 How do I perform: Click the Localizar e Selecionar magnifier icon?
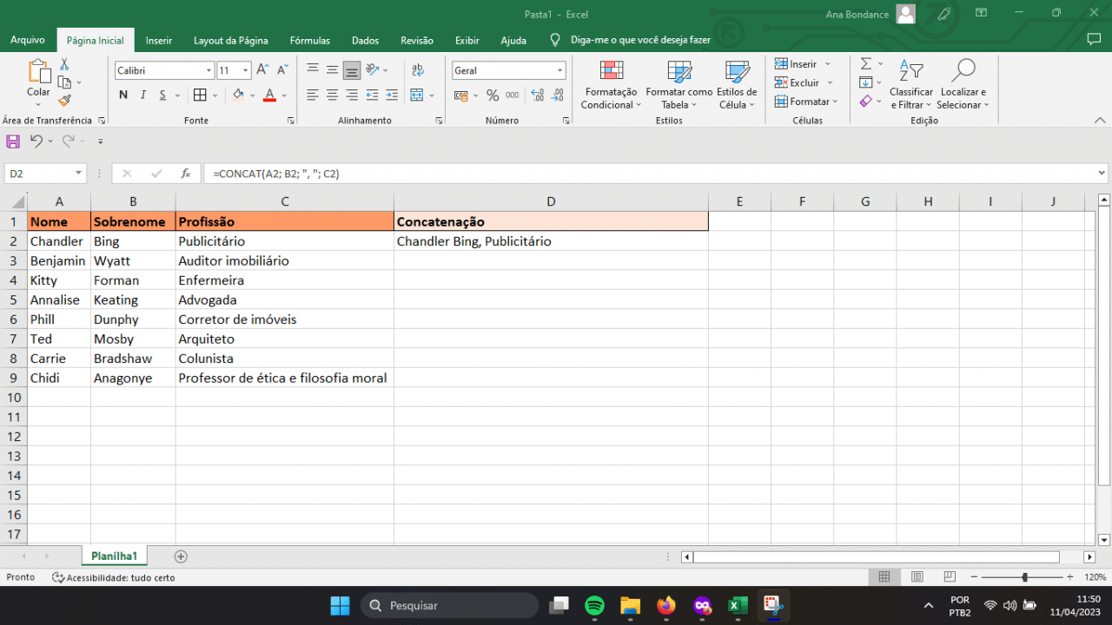[963, 71]
